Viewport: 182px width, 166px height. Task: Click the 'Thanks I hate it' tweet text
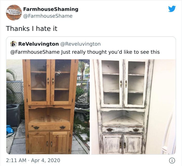pos(31,29)
